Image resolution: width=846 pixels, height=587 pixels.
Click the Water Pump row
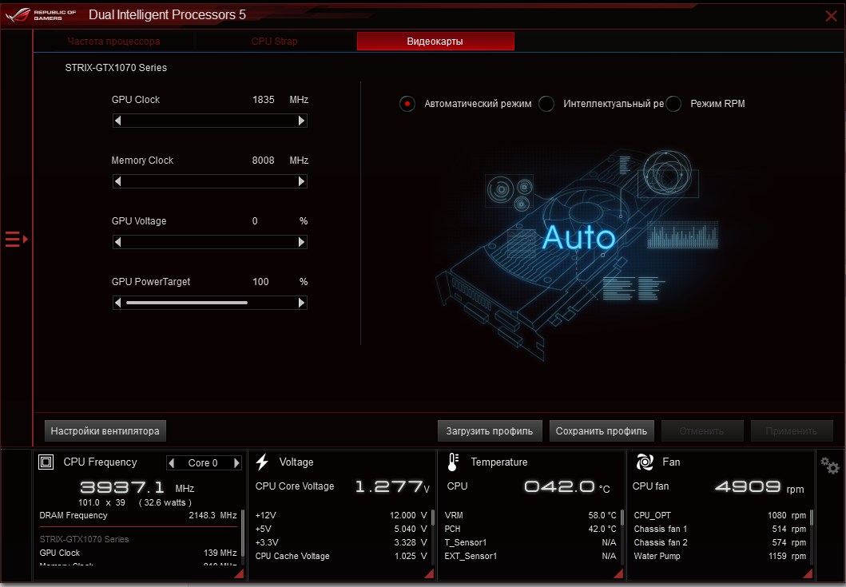[720, 556]
